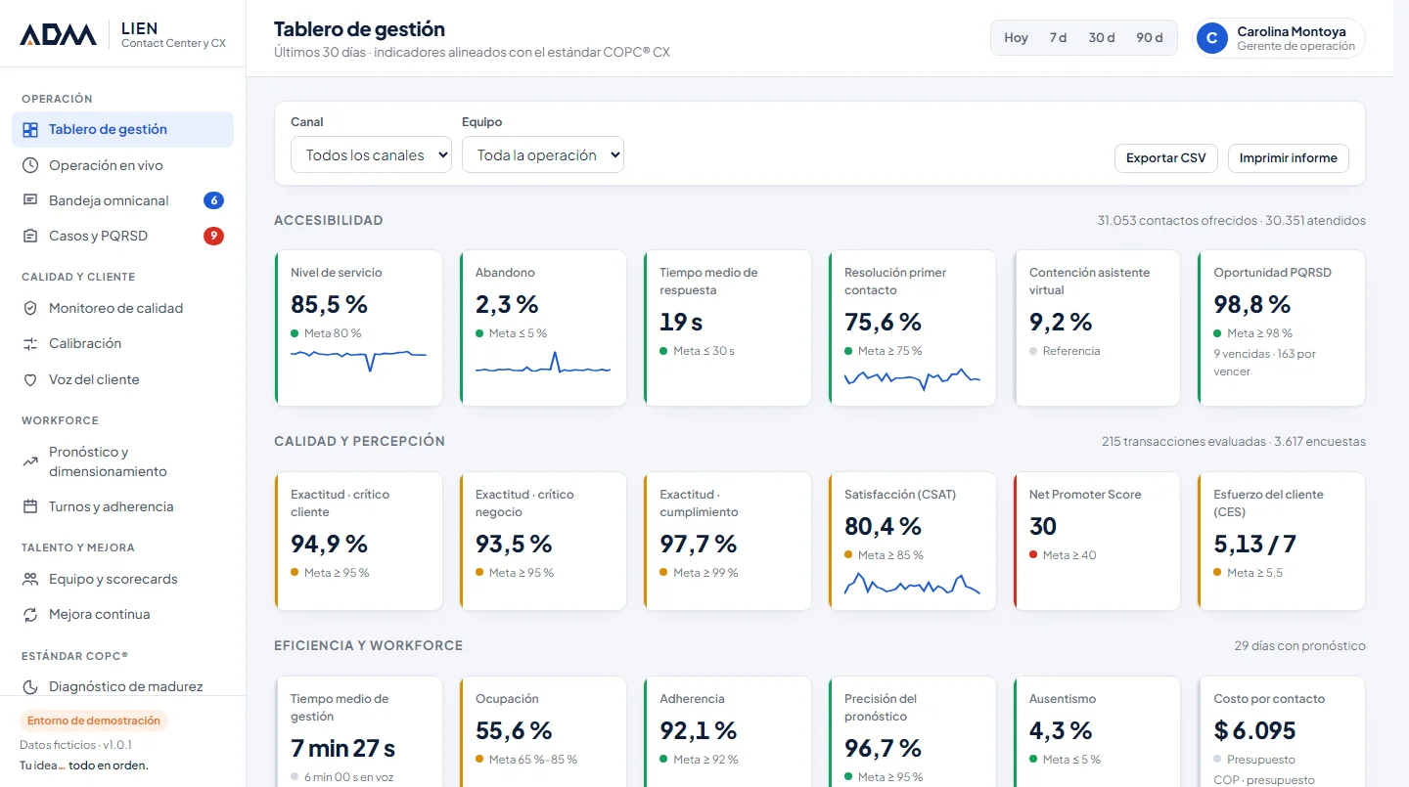
Task: Open Diagnóstico de madurez
Action: pos(123,686)
